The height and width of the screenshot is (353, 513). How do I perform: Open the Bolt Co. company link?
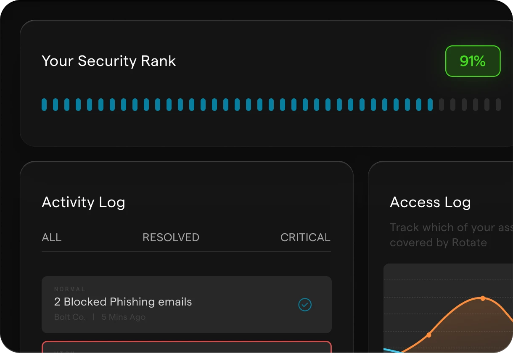70,317
